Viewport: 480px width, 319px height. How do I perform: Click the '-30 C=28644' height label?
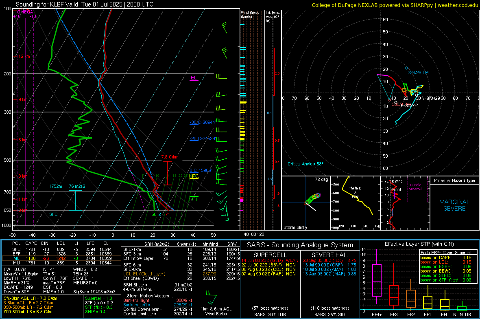click(x=202, y=122)
